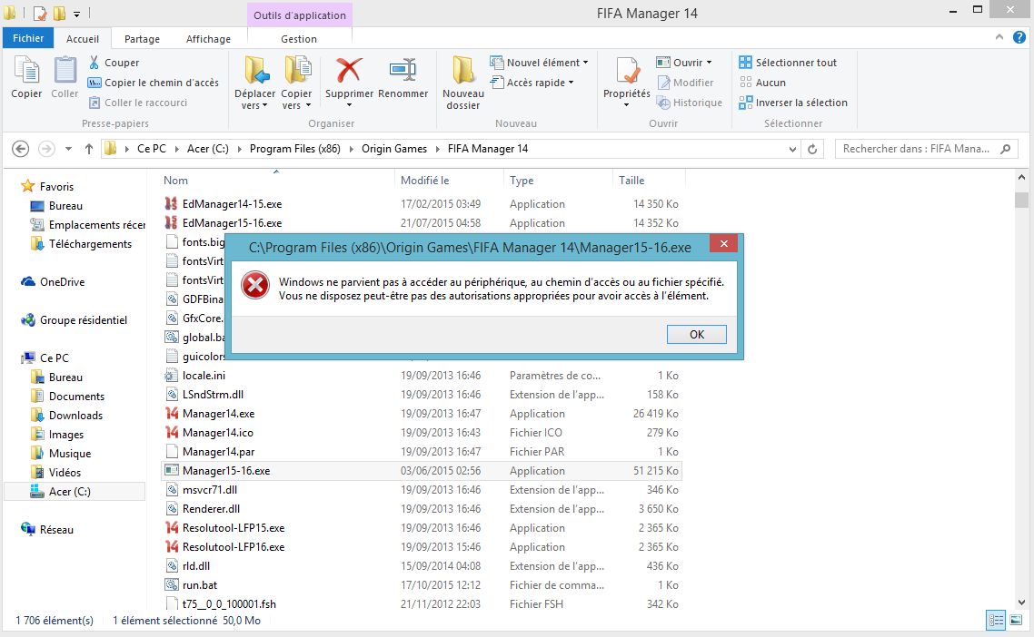Viewport: 1034px width, 637px height.
Task: Expand the address bar history dropdown
Action: click(x=792, y=150)
